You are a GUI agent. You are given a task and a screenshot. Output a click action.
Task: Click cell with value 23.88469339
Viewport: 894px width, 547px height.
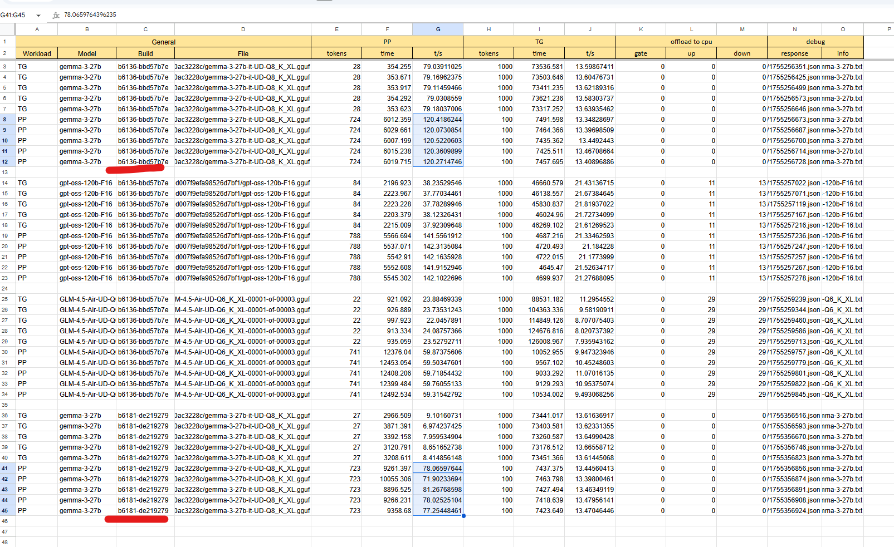click(x=438, y=299)
